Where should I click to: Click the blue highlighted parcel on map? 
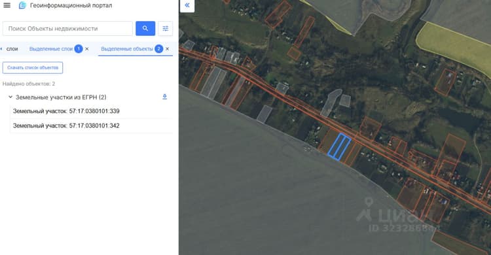[x=339, y=146]
